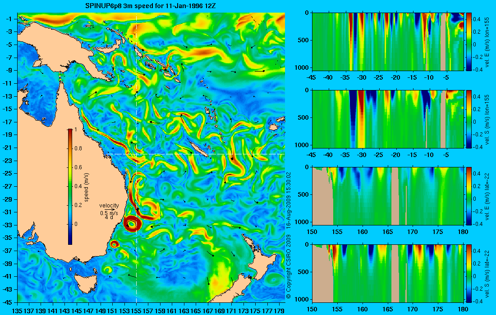Click the "0.8" value on the speed color bar
Image resolution: width=496 pixels, height=315 pixels.
point(78,148)
